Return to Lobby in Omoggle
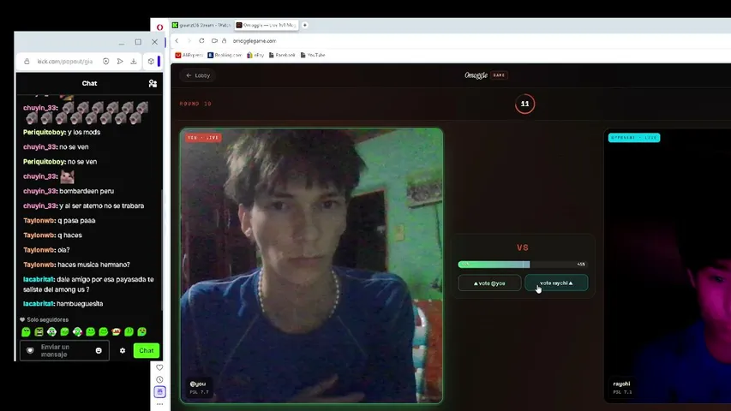 198,75
